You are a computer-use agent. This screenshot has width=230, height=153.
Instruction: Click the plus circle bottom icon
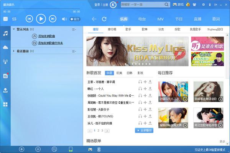tap(21, 149)
